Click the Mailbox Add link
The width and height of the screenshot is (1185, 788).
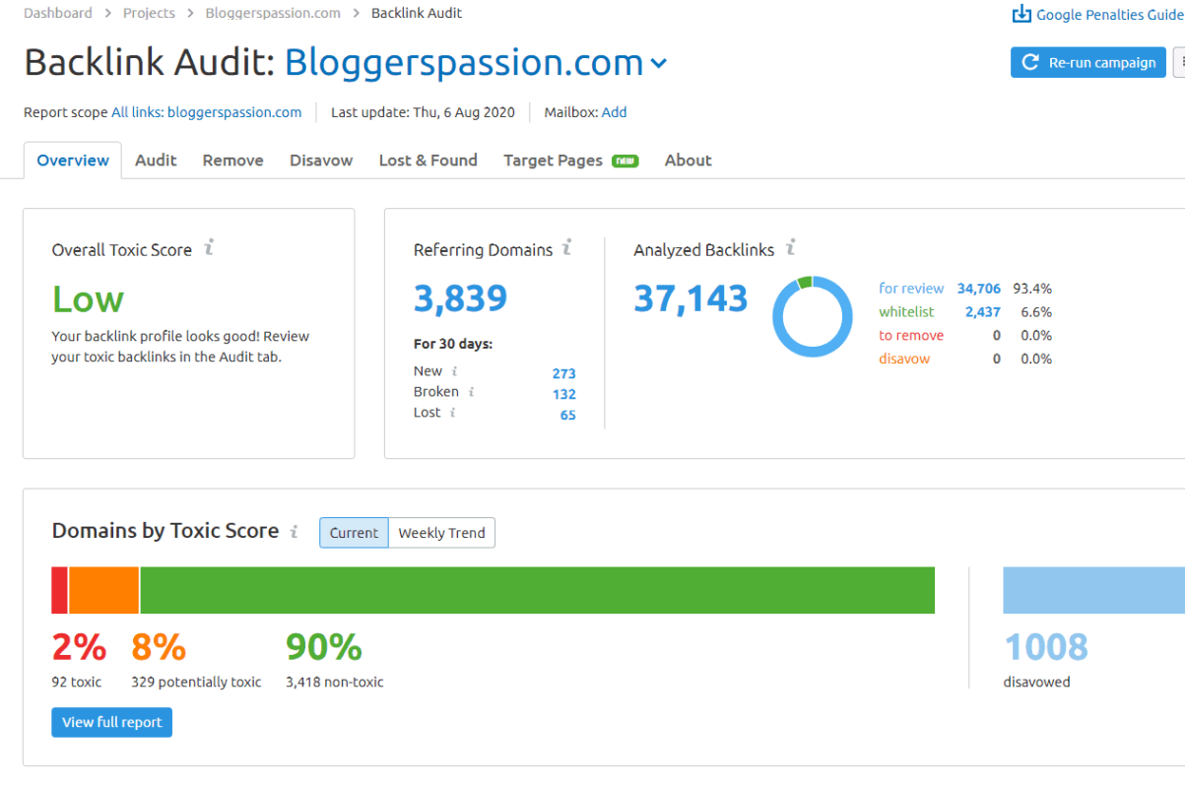coord(614,112)
